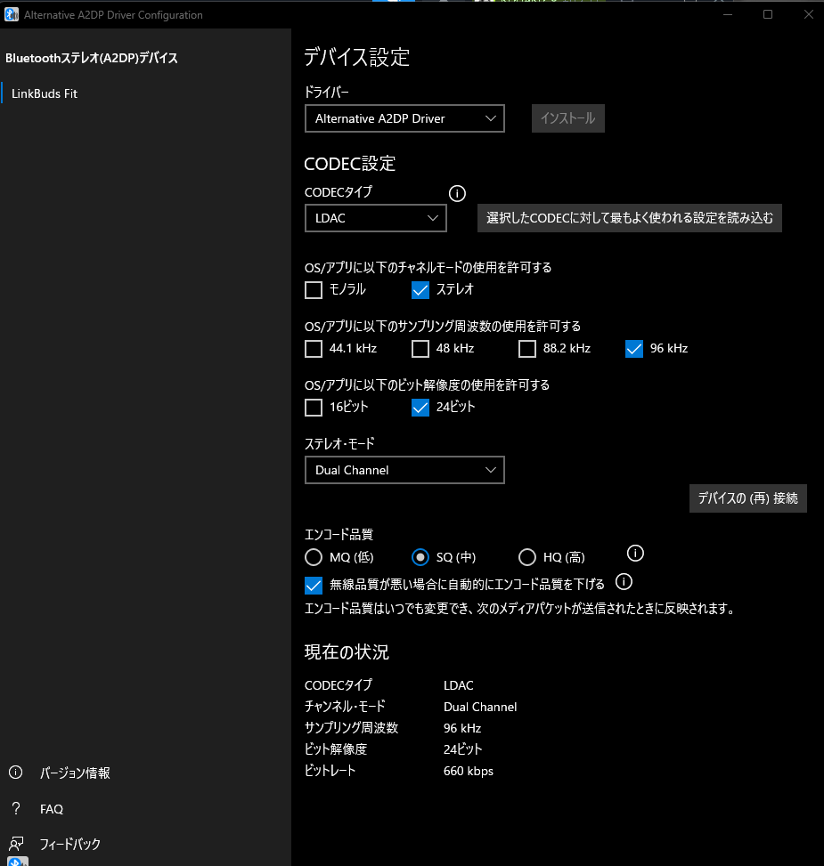Click the info icon next to CODECタイプ
Screen dimensions: 824x866
(x=457, y=193)
